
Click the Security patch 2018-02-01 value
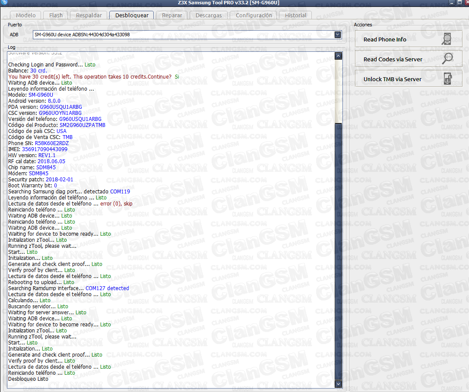pos(59,180)
